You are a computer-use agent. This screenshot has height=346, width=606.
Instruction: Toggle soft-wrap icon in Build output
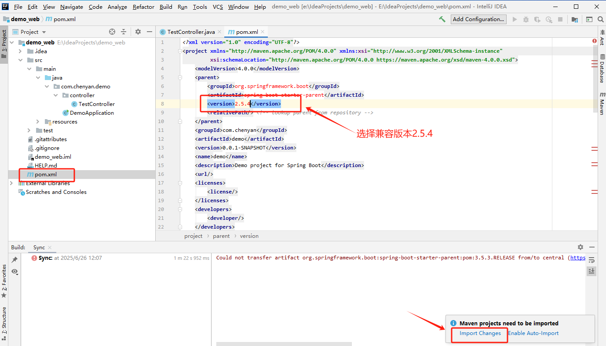point(591,260)
